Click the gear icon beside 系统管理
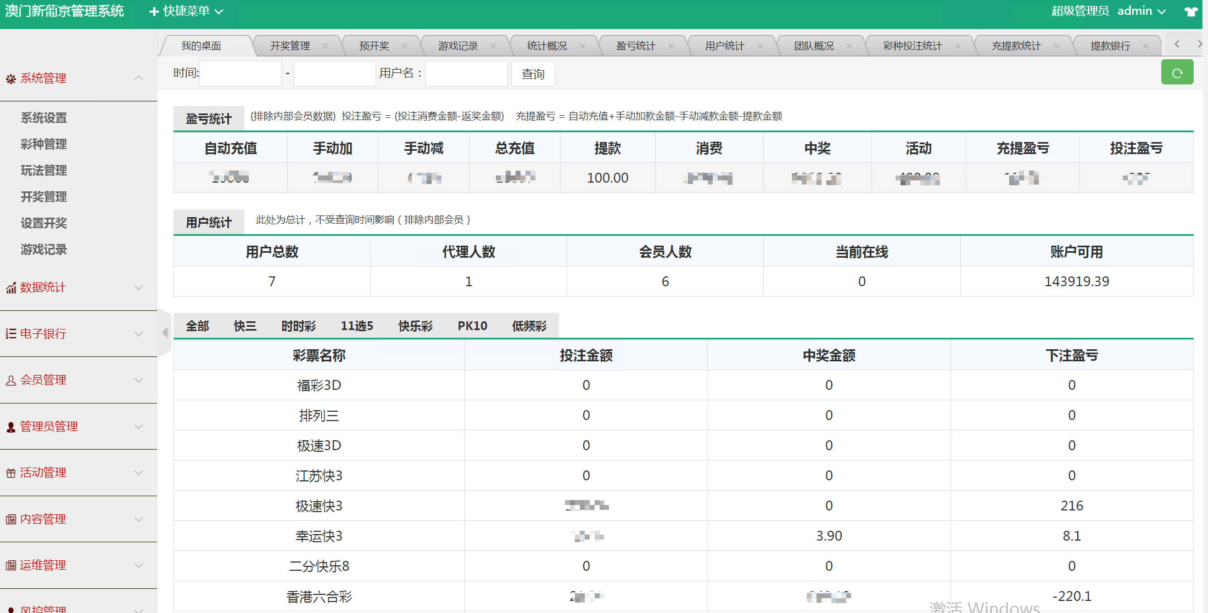The height and width of the screenshot is (613, 1208). 10,79
